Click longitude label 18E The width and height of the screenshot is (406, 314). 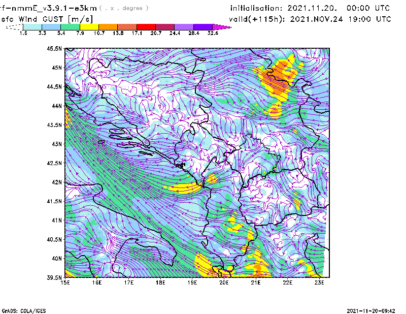click(160, 282)
